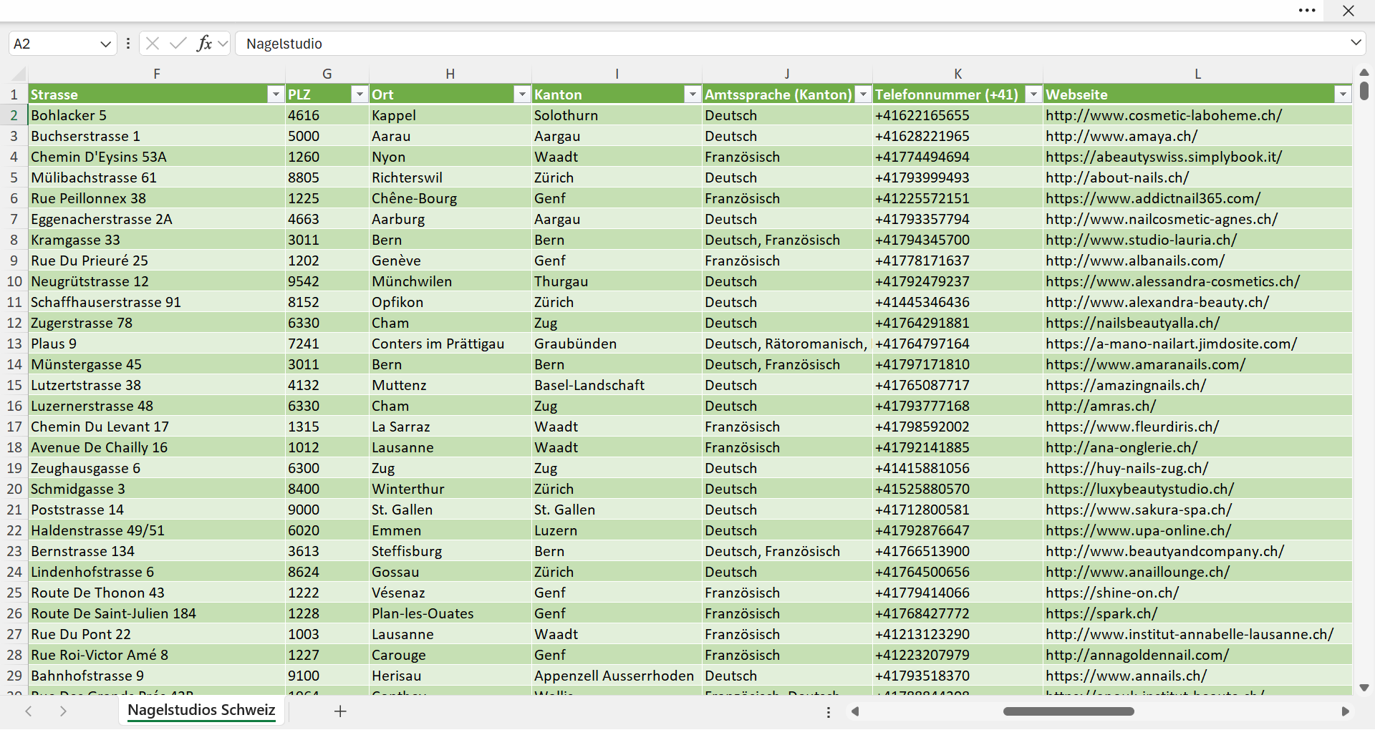The image size is (1375, 730).
Task: Select column G header
Action: [x=327, y=74]
